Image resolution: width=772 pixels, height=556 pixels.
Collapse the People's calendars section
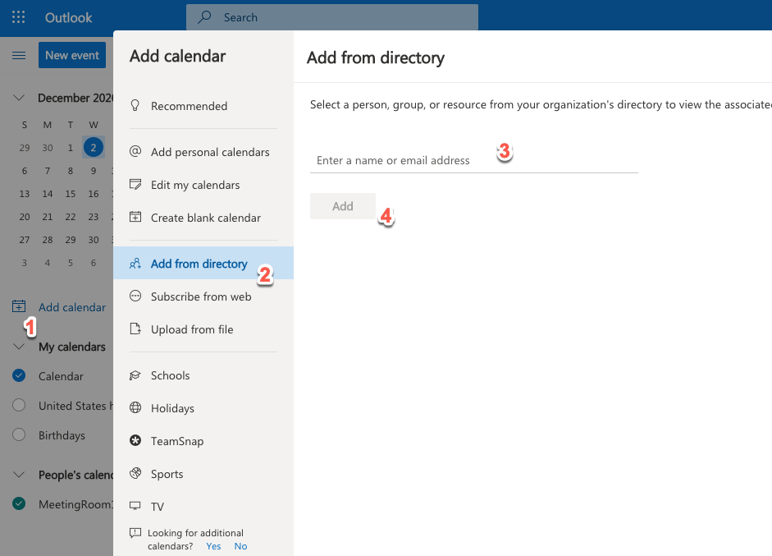coord(19,475)
